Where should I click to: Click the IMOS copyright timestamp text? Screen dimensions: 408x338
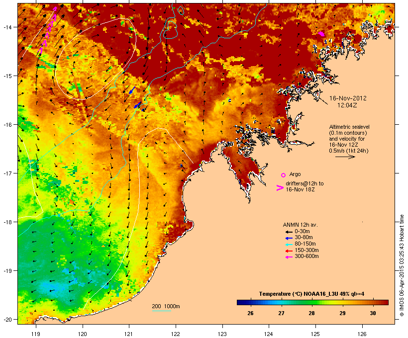pyautogui.click(x=402, y=265)
